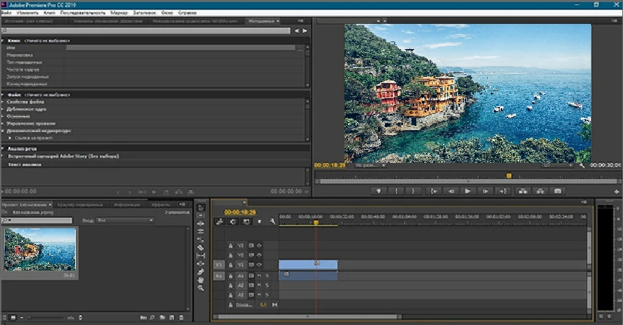This screenshot has width=623, height=325.
Task: Switch to the 'Эффекты' tab
Action: pyautogui.click(x=161, y=204)
